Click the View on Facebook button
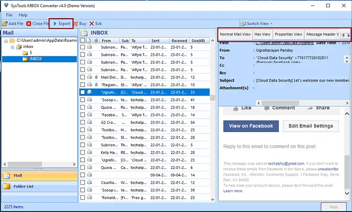The width and height of the screenshot is (352, 212). pyautogui.click(x=251, y=126)
